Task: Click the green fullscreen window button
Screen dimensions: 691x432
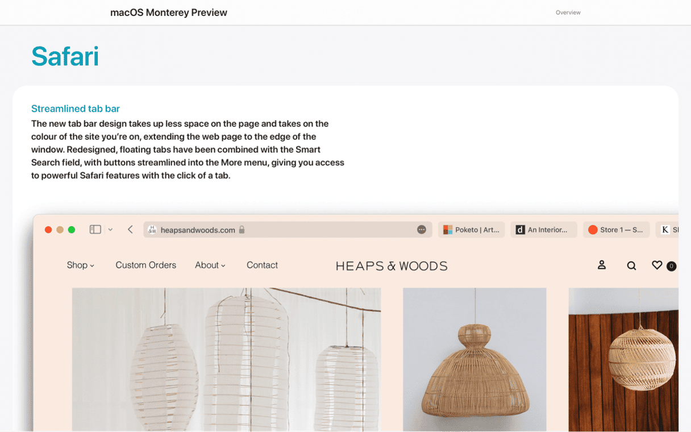Action: [72, 230]
